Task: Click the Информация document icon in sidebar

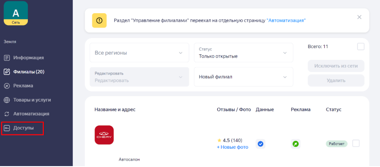Action: 7,58
